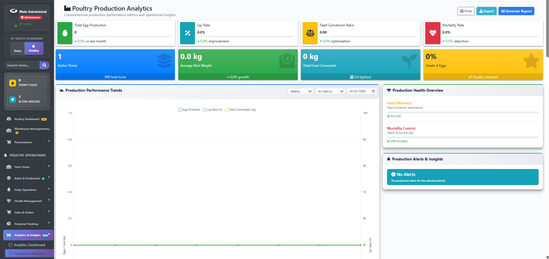Viewport: 549px width, 259px height.
Task: Click the date field showing 24/02/2026
Action: point(362,91)
